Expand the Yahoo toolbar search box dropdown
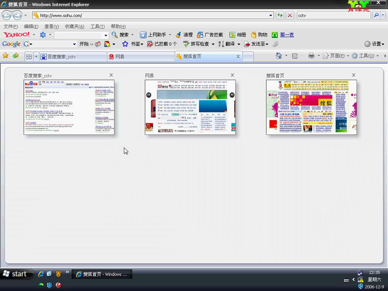The width and height of the screenshot is (388, 291). click(x=106, y=35)
